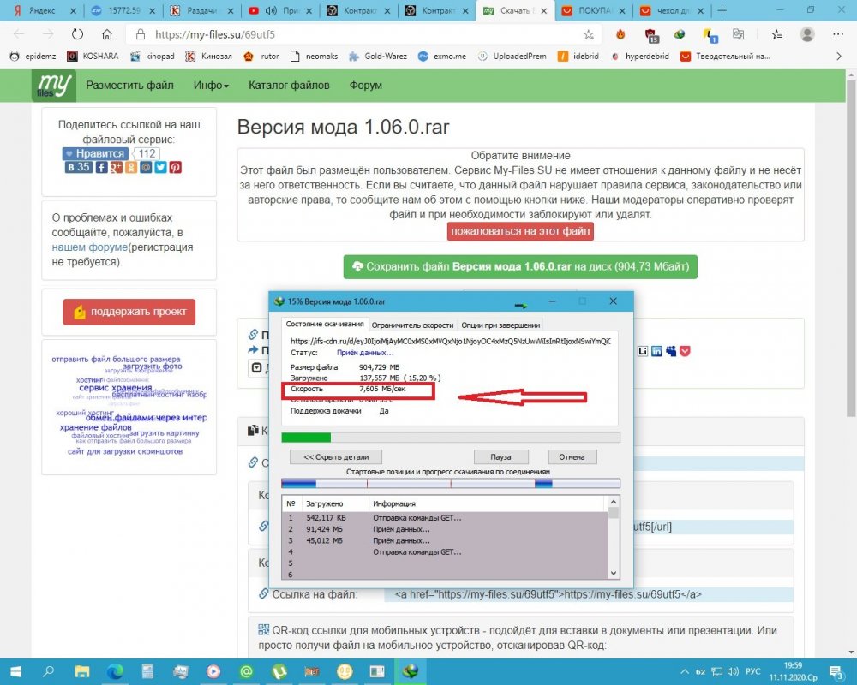Click the Pinterest share icon

tap(175, 168)
